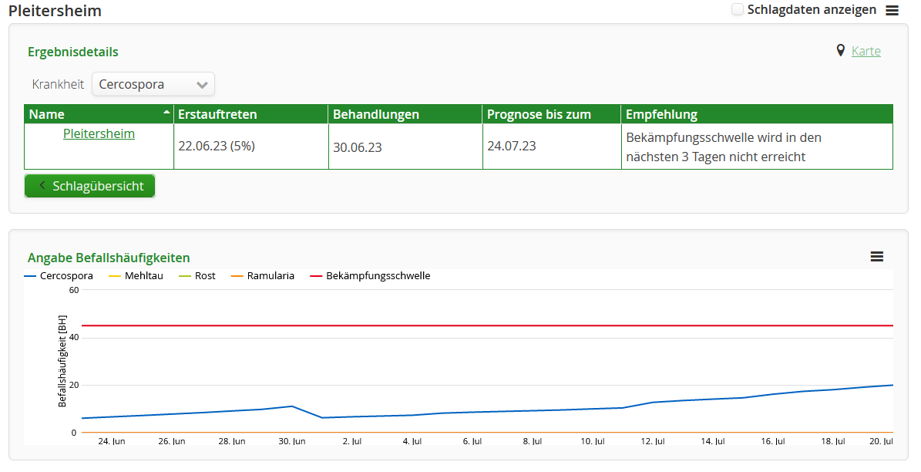Click the red threshold line in the chart
The height and width of the screenshot is (472, 921).
[462, 325]
